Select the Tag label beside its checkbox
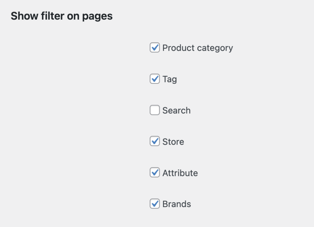Image resolution: width=314 pixels, height=227 pixels. click(x=170, y=79)
